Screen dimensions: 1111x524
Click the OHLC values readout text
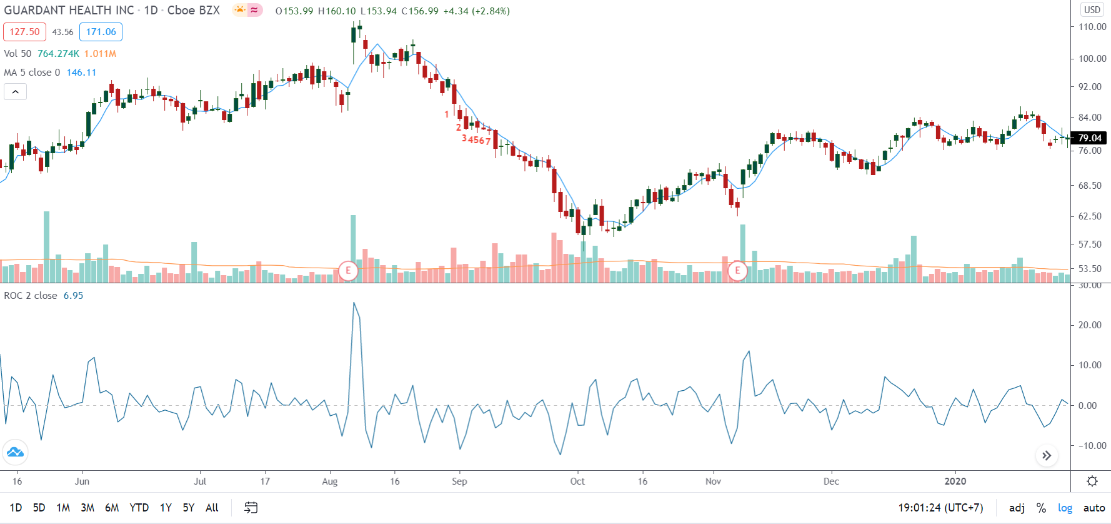click(x=392, y=11)
